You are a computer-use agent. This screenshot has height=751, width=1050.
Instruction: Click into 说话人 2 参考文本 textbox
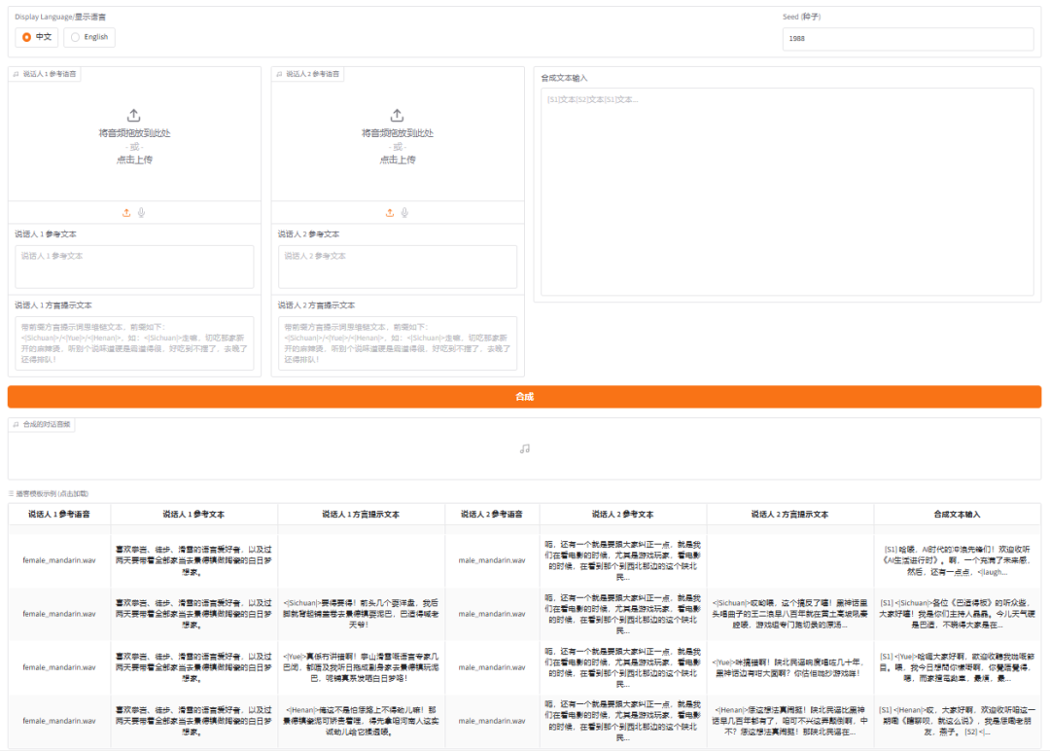coord(398,267)
